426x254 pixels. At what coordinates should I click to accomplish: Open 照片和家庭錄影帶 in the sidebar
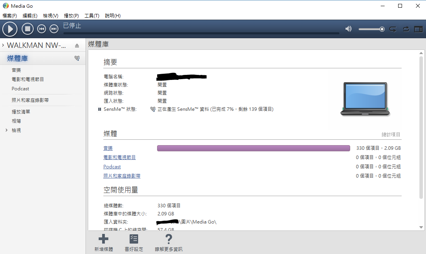click(x=30, y=100)
